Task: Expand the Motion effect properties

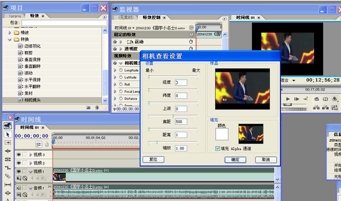Action: pos(121,42)
